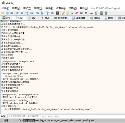Click the 就绪 status label
The image size is (125, 123).
coord(6,121)
